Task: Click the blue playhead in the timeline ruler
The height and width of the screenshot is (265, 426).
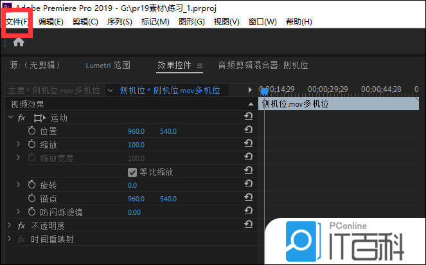Action: click(263, 91)
